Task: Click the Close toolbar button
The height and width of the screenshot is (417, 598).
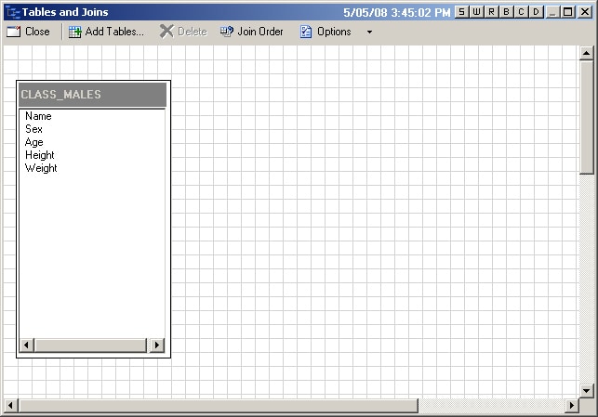Action: pos(28,32)
